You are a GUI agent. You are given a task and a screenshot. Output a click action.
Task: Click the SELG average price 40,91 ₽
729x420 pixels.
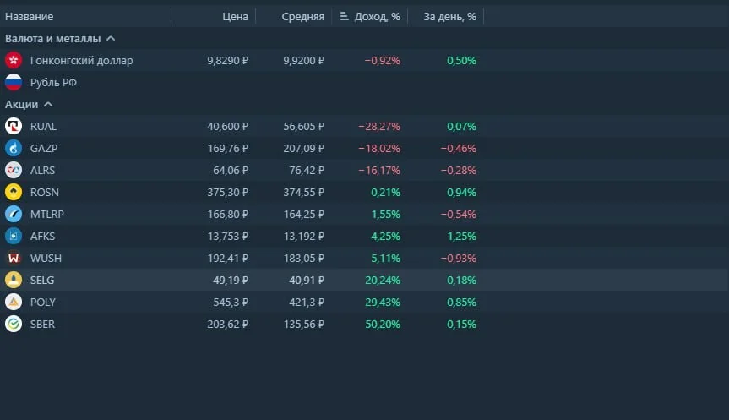click(x=307, y=280)
